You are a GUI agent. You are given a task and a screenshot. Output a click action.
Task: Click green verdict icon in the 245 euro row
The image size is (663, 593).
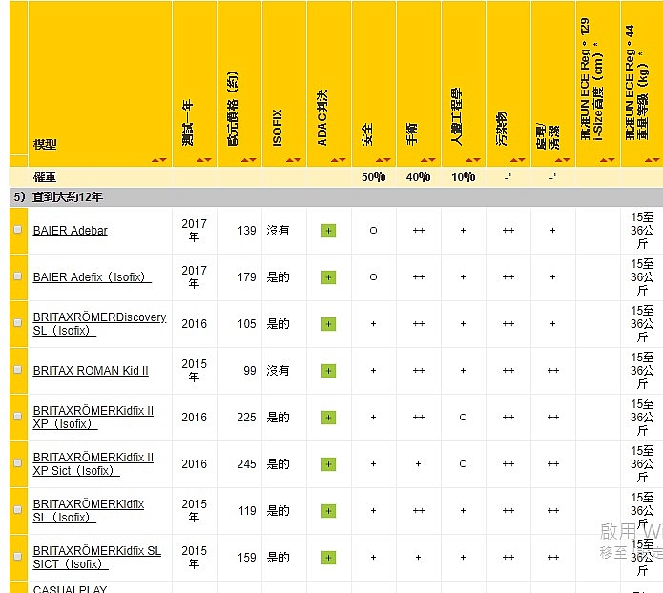pos(328,464)
